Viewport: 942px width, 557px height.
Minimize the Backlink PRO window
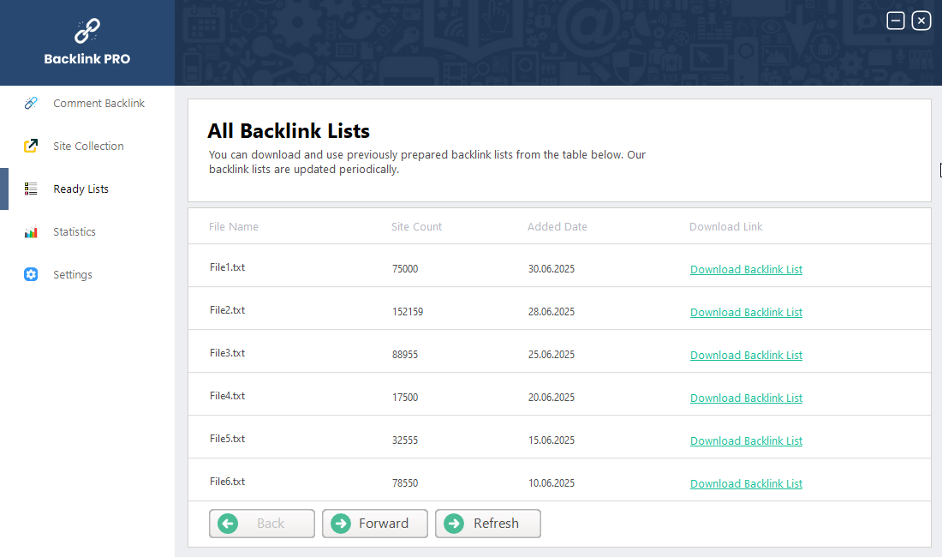896,21
